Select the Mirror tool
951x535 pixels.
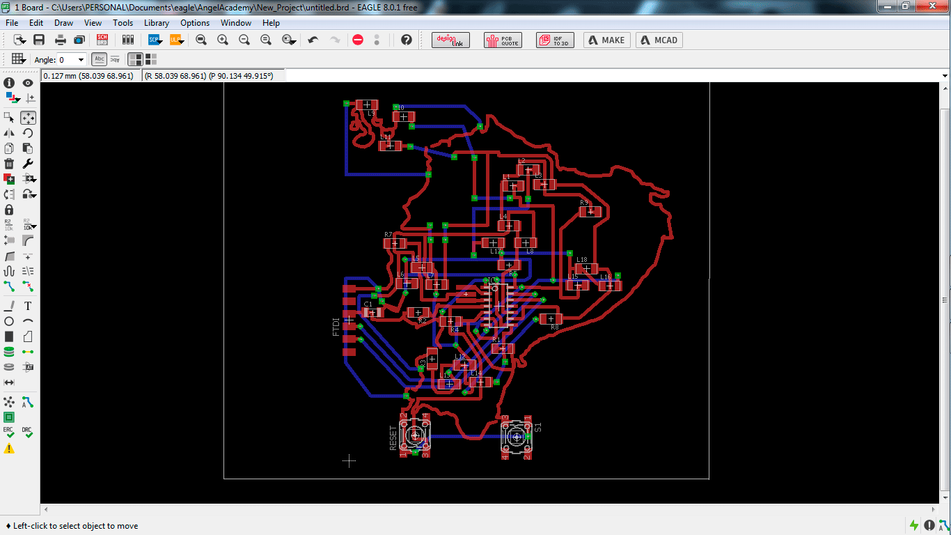point(9,132)
